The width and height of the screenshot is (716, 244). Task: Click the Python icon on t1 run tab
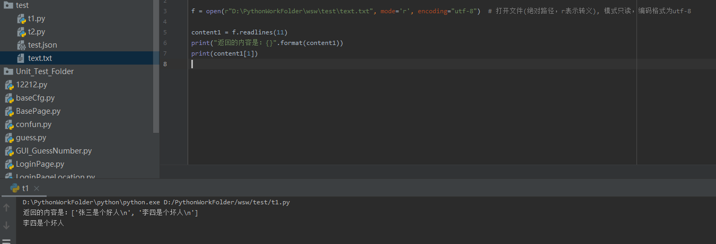click(x=15, y=188)
